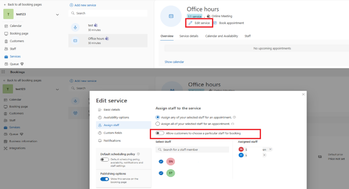Screen dimensions: 349x189
Task: Click the Teams icon beside the test service
Action: pyautogui.click(x=96, y=25)
